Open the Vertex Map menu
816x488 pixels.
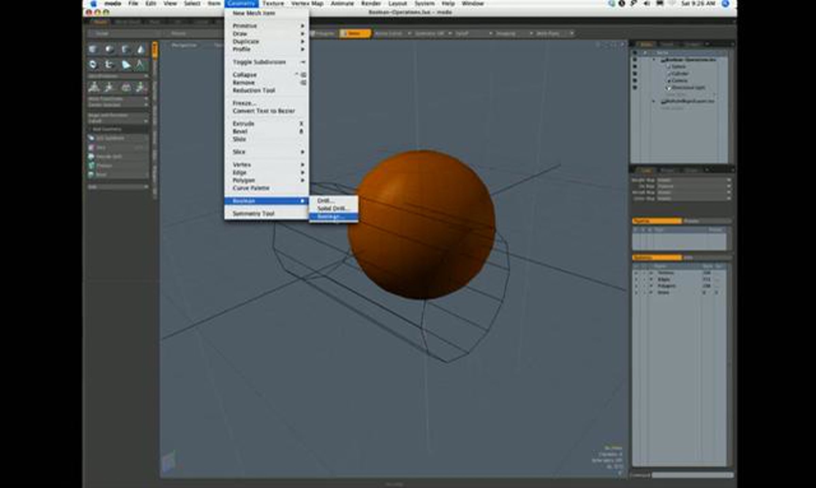pos(307,4)
